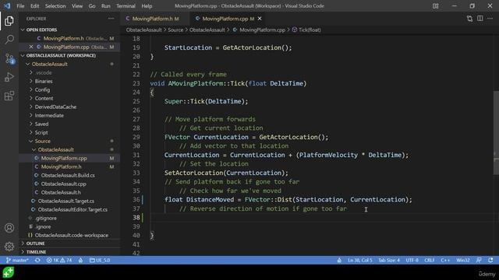This screenshot has height=280, width=499.
Task: Expand the Intermediate folder
Action: (x=49, y=116)
